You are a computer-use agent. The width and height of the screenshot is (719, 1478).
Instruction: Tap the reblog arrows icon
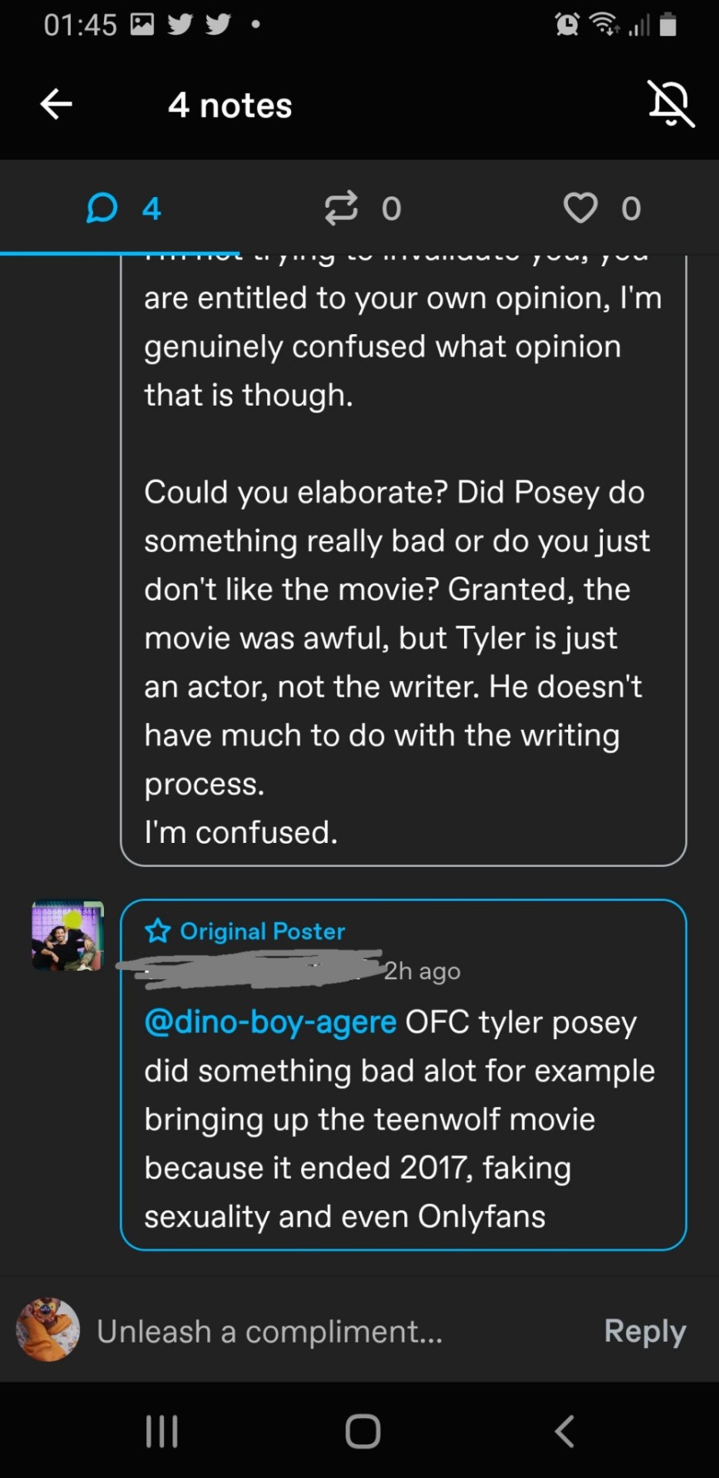(x=341, y=208)
